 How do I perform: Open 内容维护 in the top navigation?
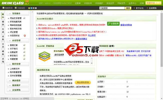99,3
